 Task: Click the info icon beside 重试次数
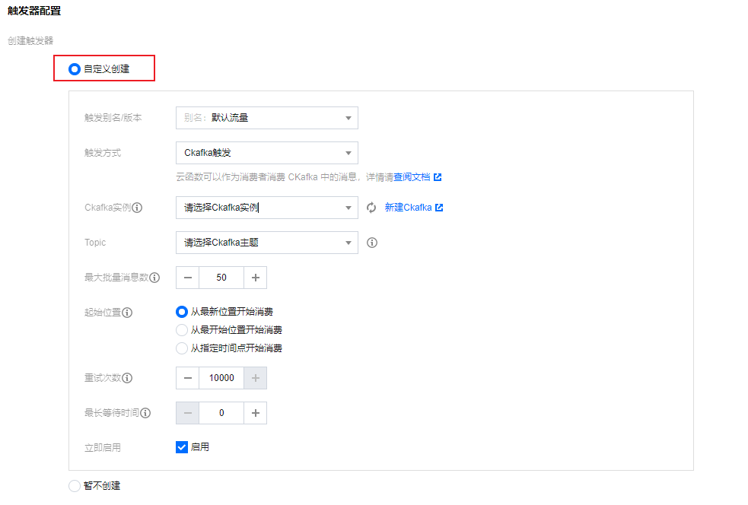[127, 378]
